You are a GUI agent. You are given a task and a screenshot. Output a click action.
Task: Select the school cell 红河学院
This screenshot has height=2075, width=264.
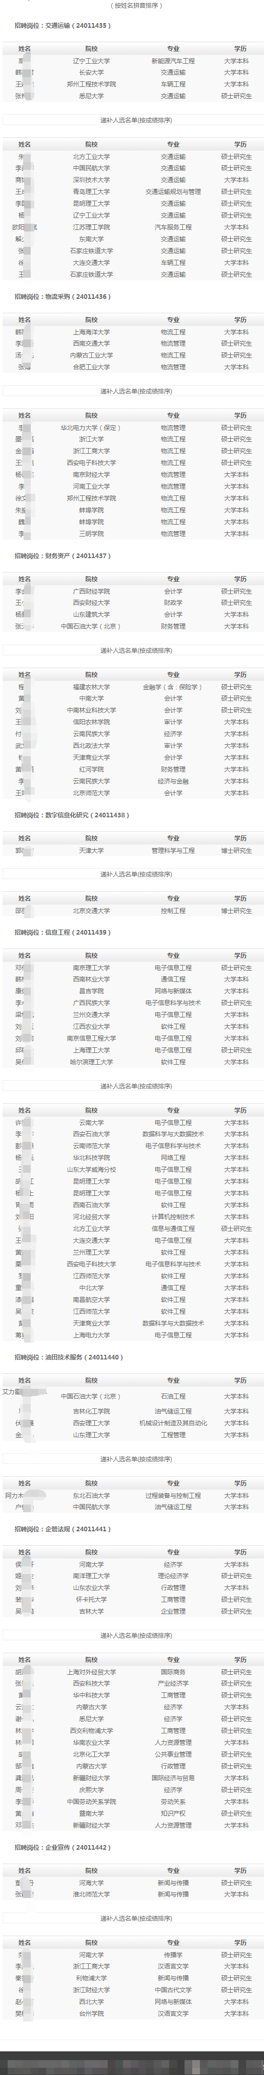pos(91,770)
